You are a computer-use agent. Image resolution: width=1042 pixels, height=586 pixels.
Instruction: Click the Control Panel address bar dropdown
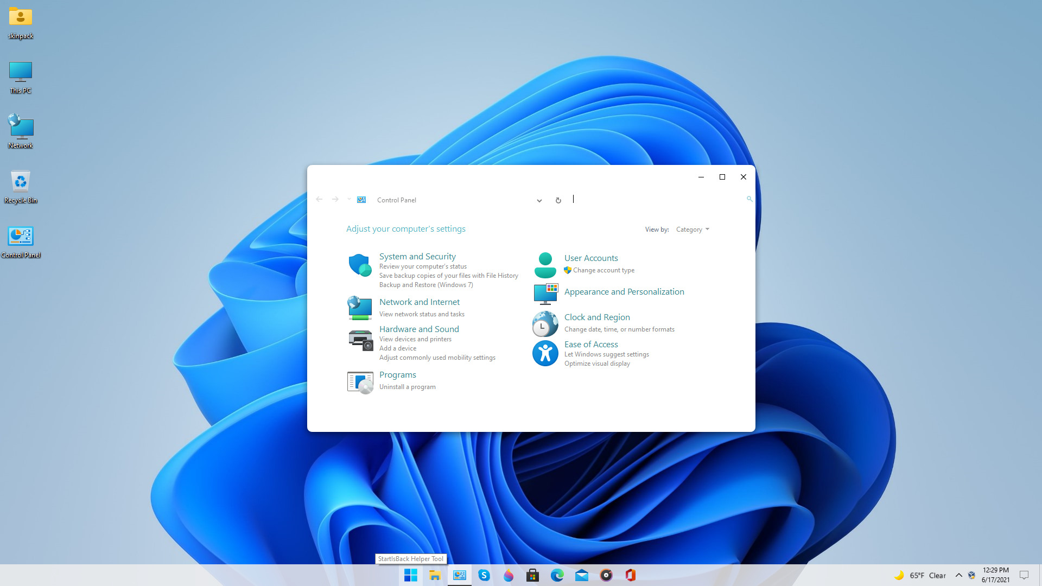(539, 200)
